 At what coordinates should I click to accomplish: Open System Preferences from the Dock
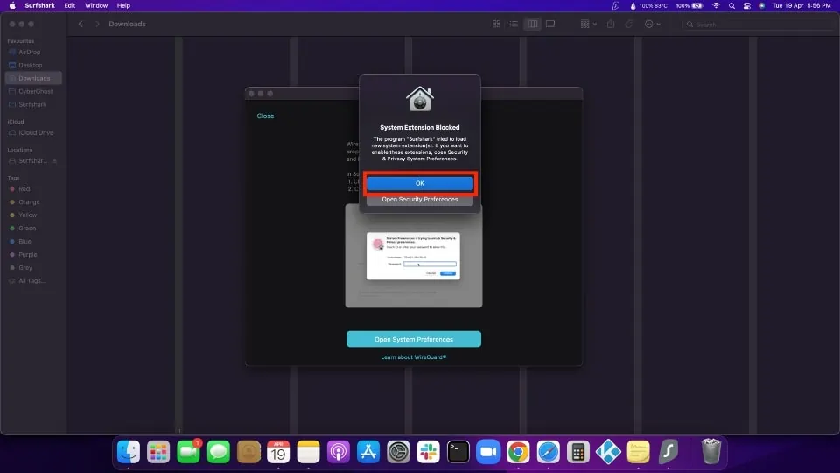399,452
